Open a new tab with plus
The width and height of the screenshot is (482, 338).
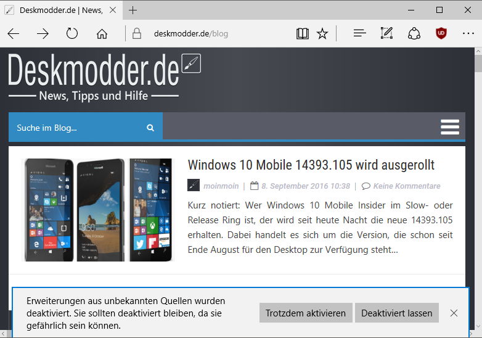pos(133,10)
